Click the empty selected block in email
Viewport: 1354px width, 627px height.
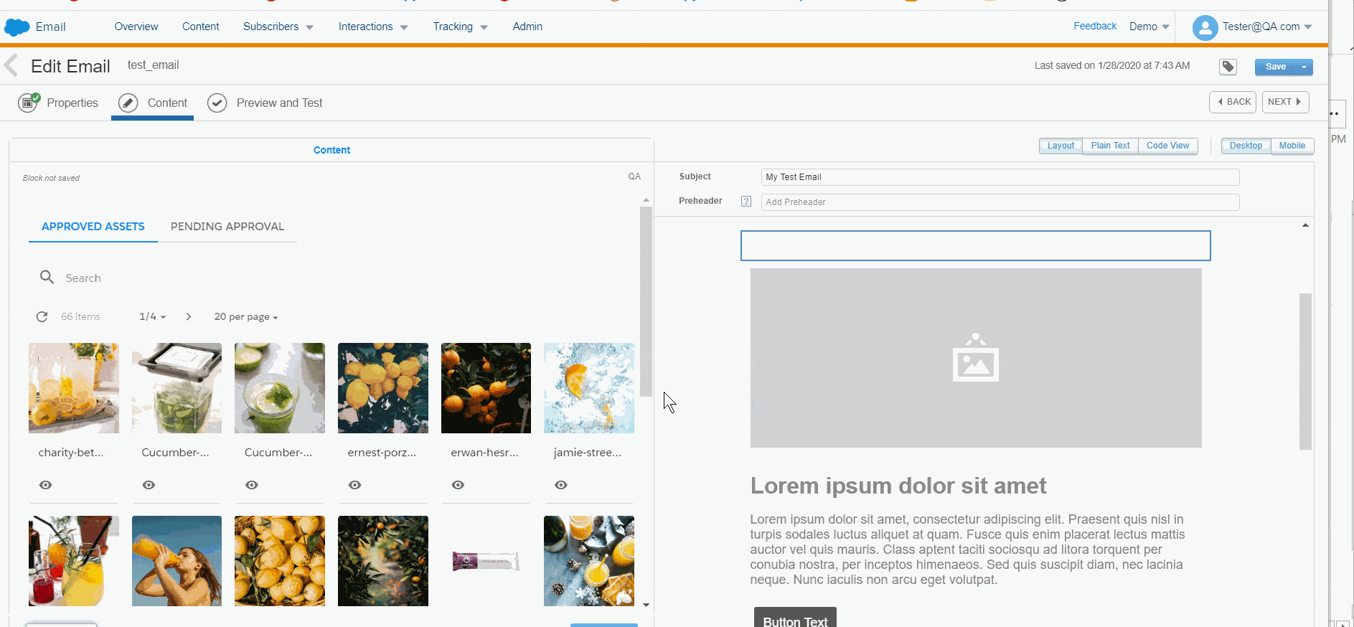[x=976, y=246]
